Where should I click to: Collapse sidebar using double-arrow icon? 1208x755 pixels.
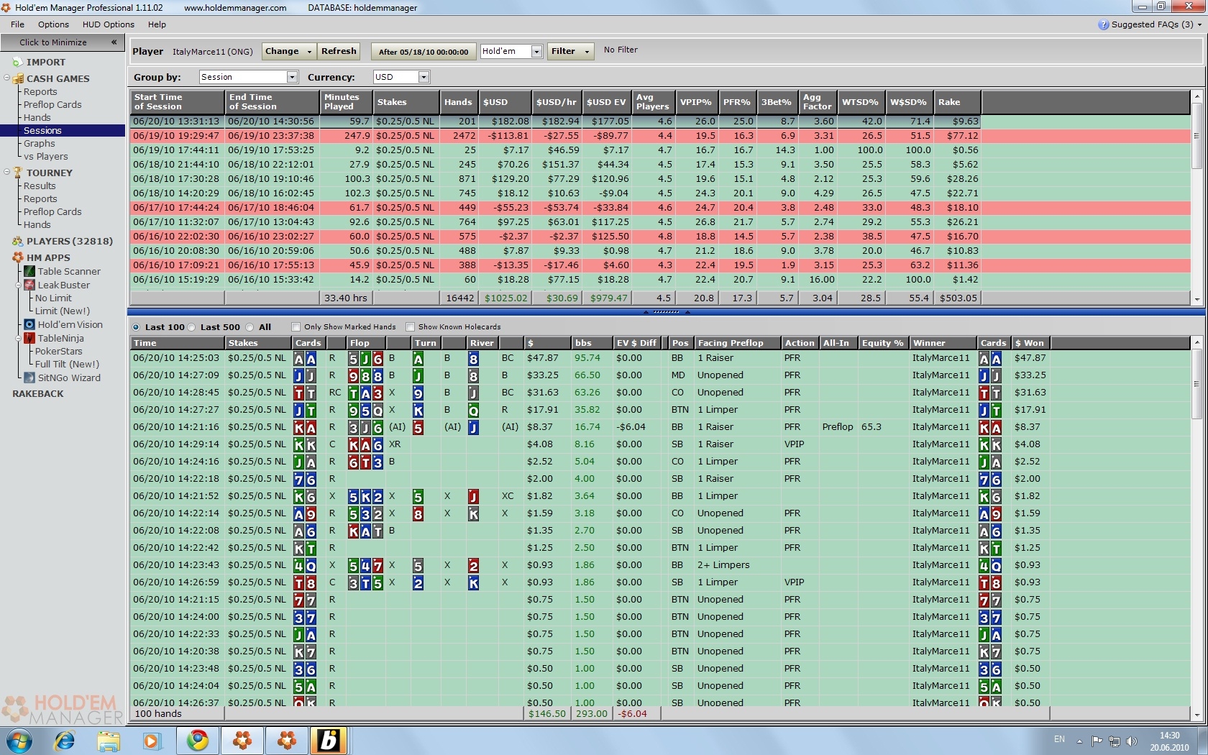coord(114,42)
